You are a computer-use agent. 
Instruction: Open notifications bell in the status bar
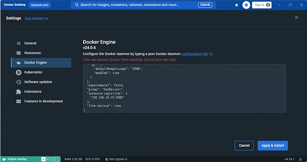coord(300,159)
